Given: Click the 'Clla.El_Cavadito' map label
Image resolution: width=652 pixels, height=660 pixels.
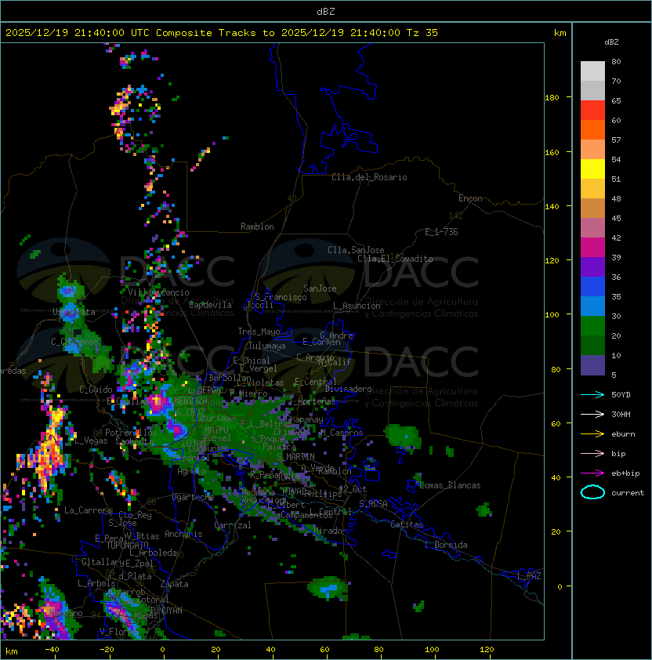Looking at the screenshot, I should pyautogui.click(x=395, y=259).
